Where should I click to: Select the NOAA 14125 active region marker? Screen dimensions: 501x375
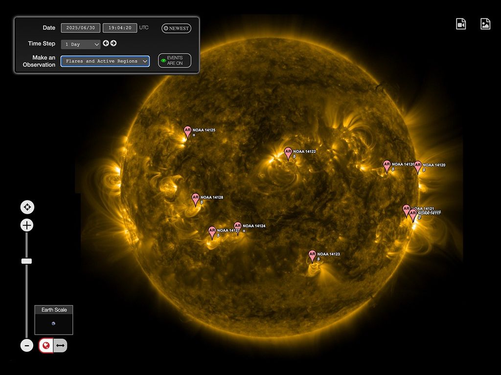[187, 132]
